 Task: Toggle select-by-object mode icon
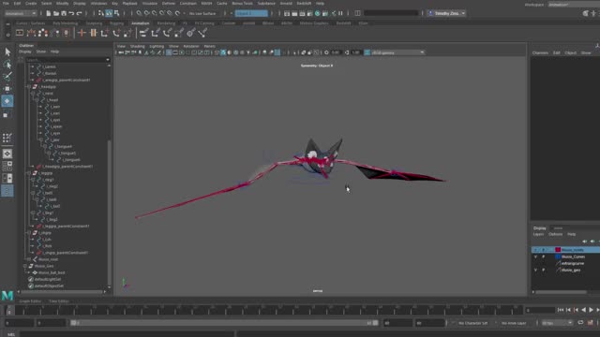pos(109,13)
